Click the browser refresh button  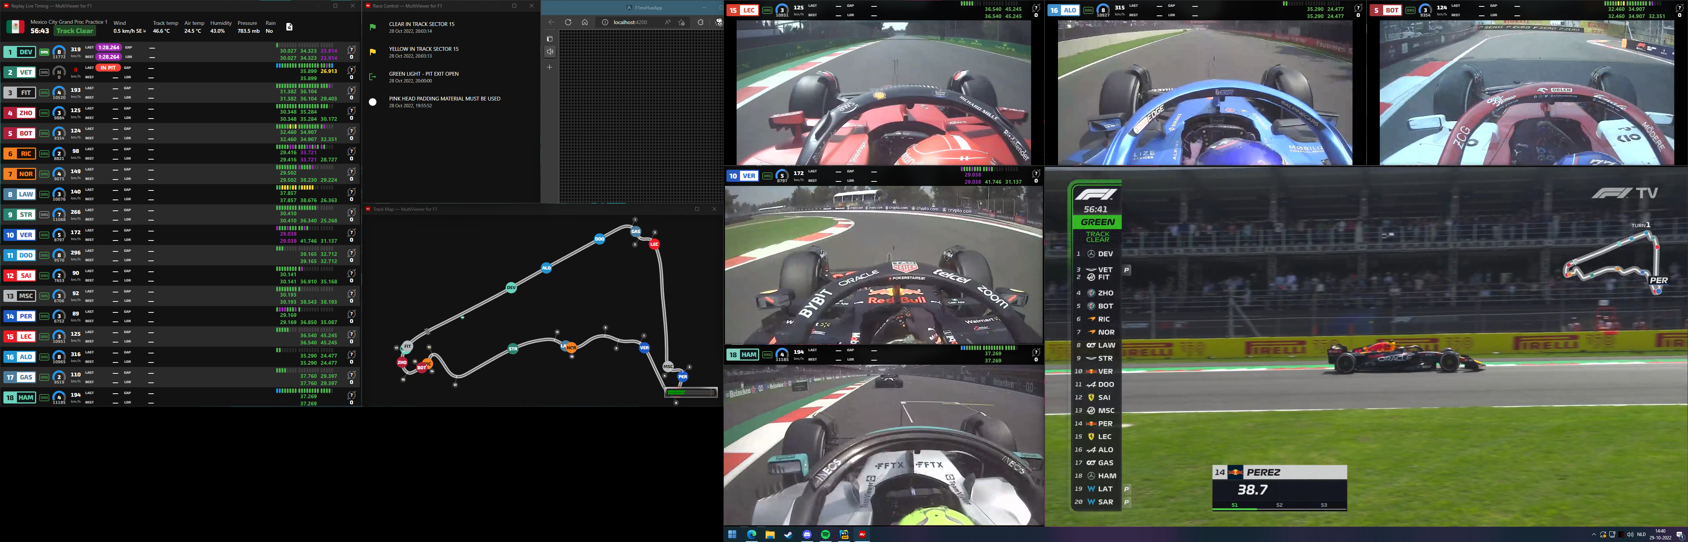tap(568, 22)
